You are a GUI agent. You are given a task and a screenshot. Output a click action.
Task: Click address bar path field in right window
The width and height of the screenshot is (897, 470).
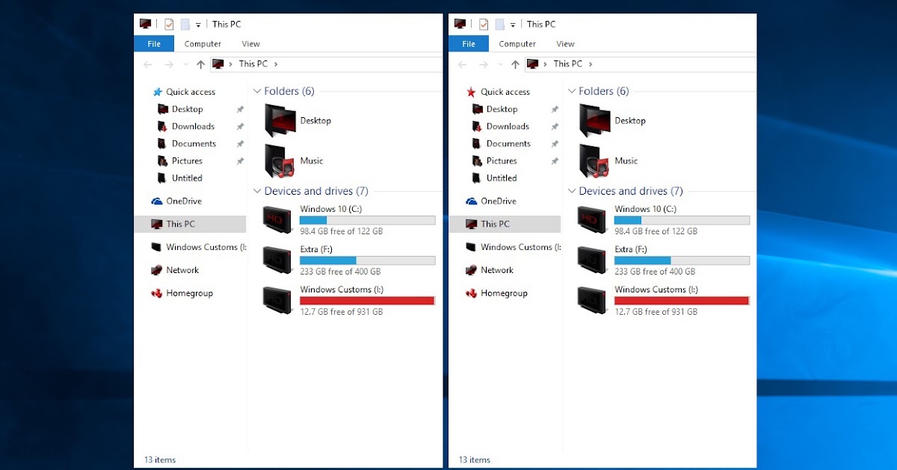click(x=641, y=64)
